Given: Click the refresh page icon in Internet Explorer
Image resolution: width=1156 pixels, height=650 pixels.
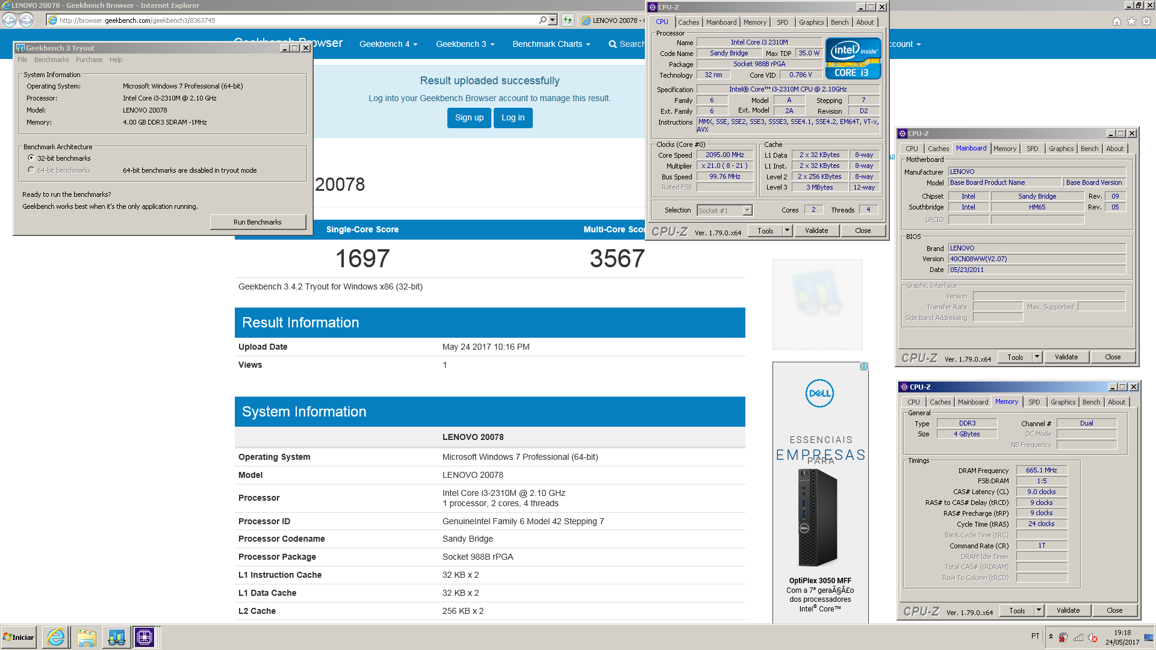Looking at the screenshot, I should tap(568, 20).
